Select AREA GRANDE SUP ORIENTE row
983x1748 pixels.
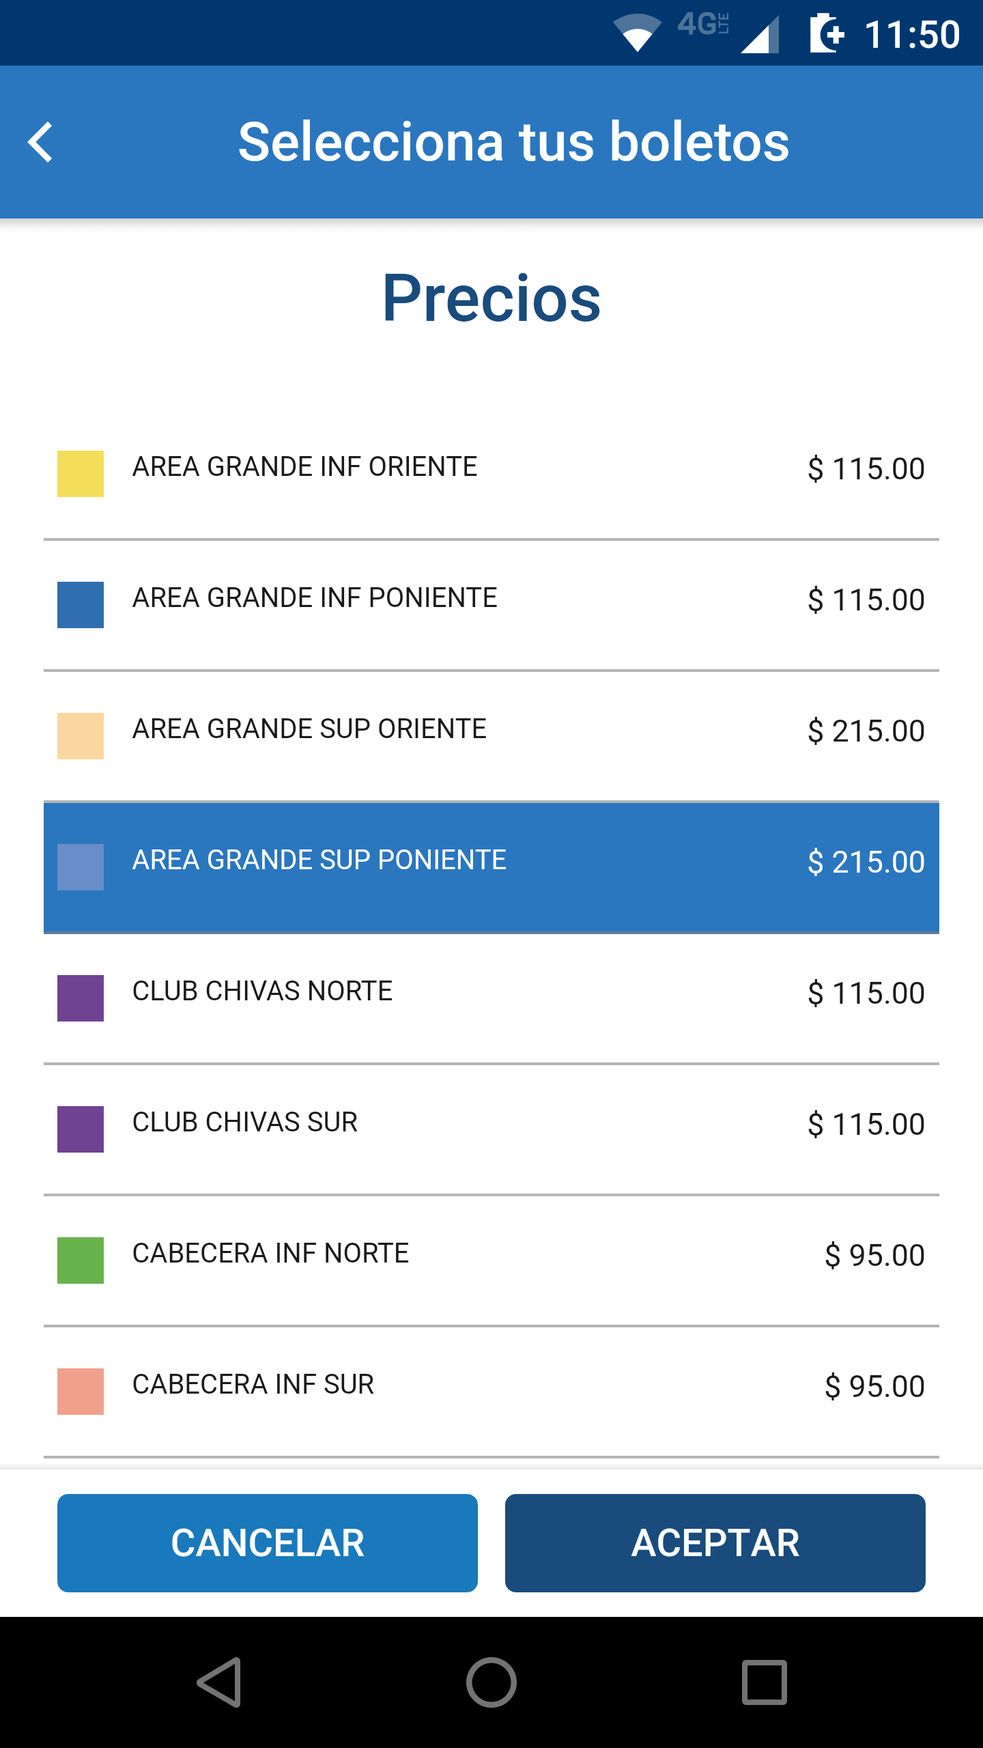[x=491, y=736]
